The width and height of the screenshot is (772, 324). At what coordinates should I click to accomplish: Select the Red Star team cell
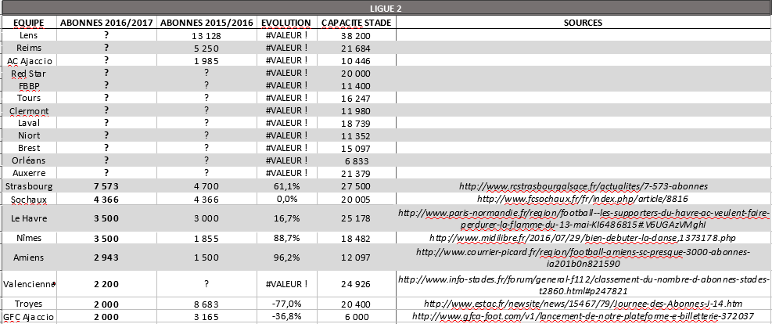click(x=27, y=73)
